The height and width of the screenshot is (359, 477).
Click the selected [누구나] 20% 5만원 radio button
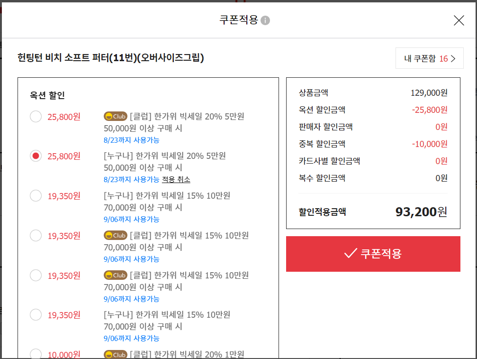pos(36,156)
